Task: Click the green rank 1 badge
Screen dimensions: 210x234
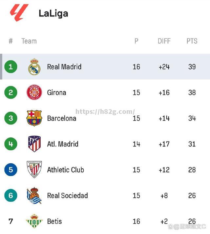Action: (x=11, y=67)
